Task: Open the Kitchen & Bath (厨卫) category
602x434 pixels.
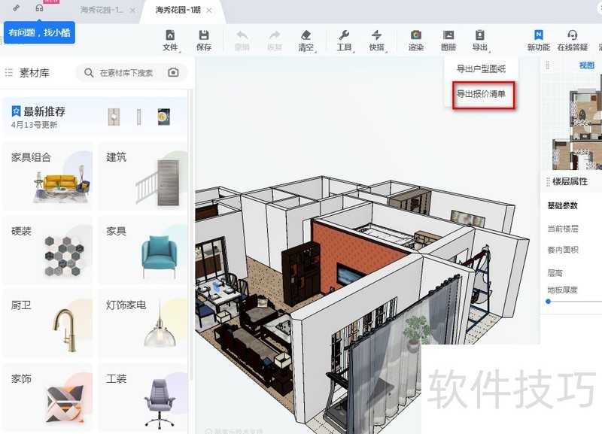Action: 48,324
